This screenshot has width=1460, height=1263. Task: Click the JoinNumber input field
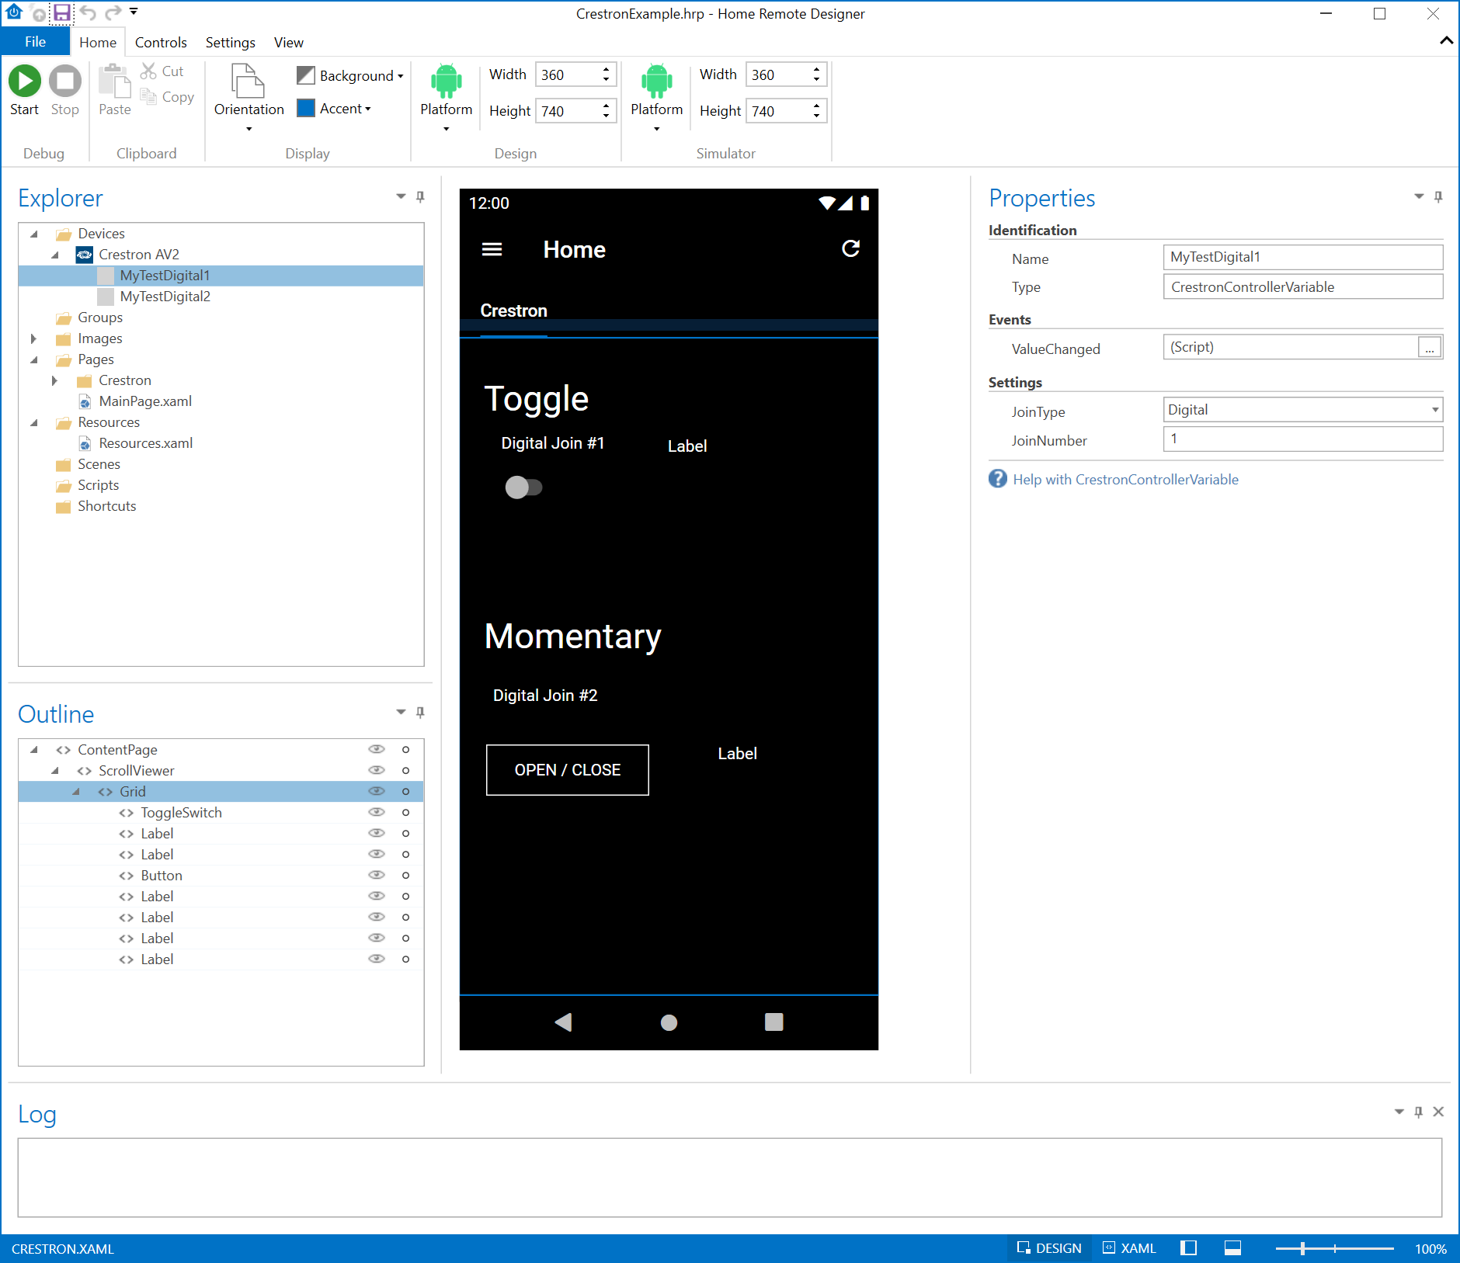pos(1303,439)
